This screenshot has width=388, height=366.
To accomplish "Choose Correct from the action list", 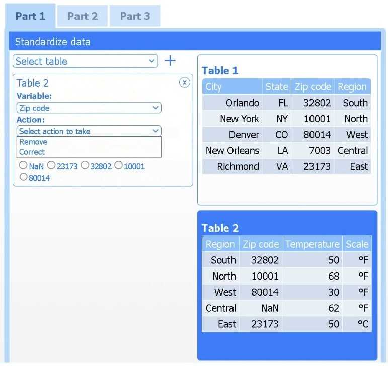I will (x=32, y=152).
